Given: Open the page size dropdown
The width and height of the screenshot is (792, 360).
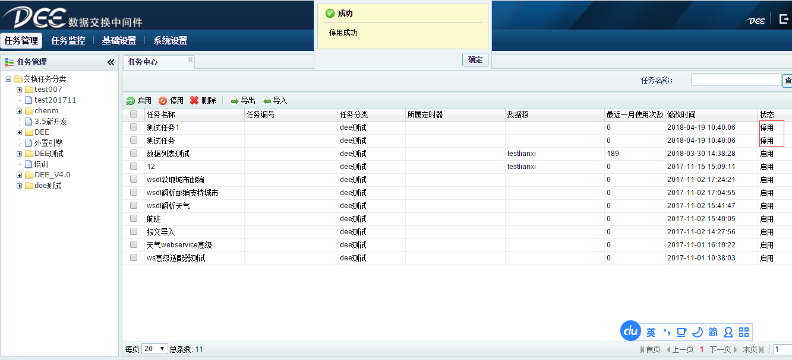Looking at the screenshot, I should (x=155, y=349).
